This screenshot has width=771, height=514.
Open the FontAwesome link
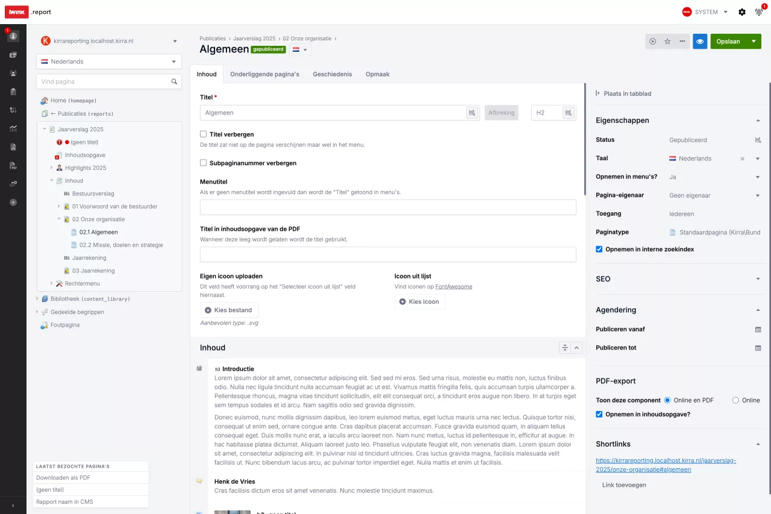click(x=454, y=287)
